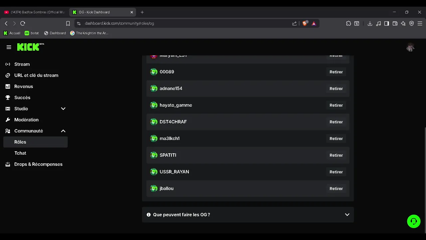Click the profile avatar at top right
Screen dimensions: 426x240
point(410,48)
